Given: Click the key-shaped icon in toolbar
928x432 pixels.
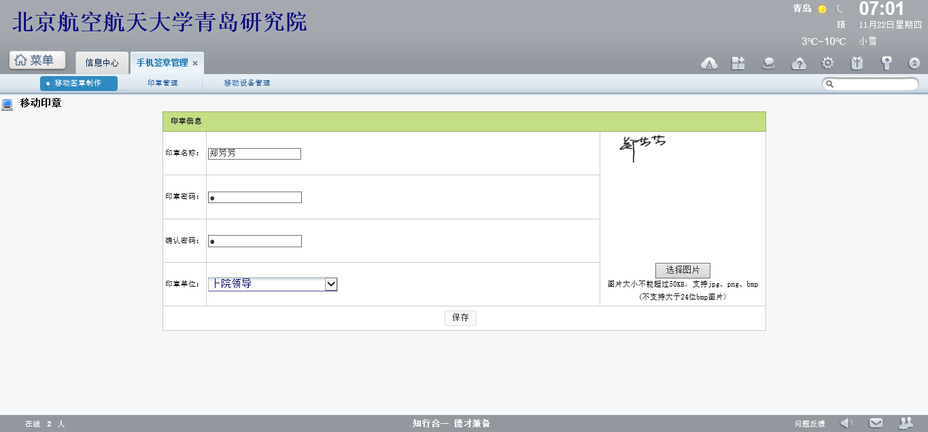Looking at the screenshot, I should click(x=886, y=63).
